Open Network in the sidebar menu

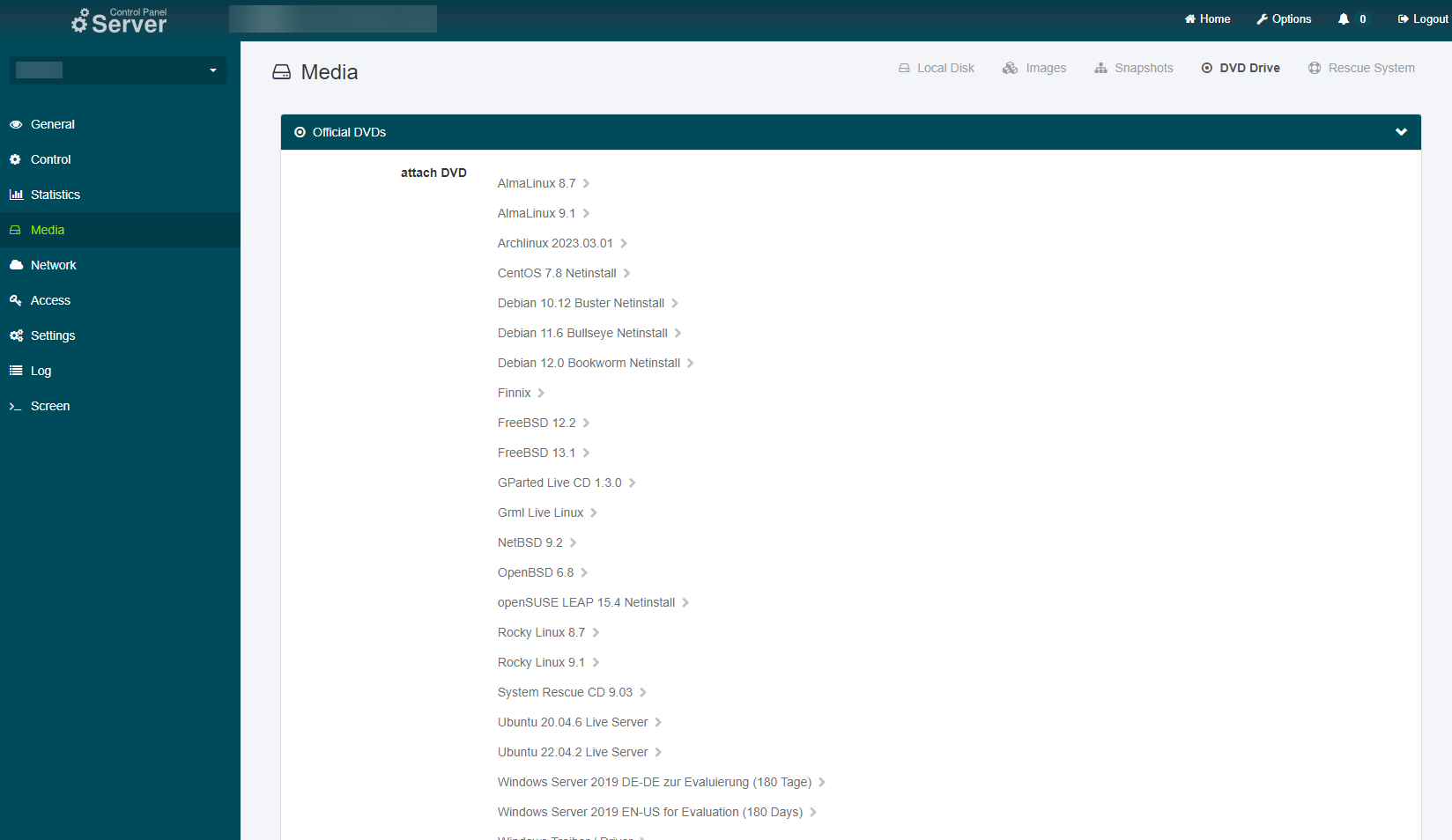point(120,265)
